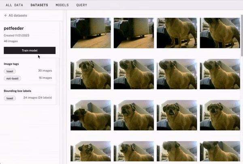Click the petfeeder dataset title
The height and width of the screenshot is (164, 243).
click(14, 28)
